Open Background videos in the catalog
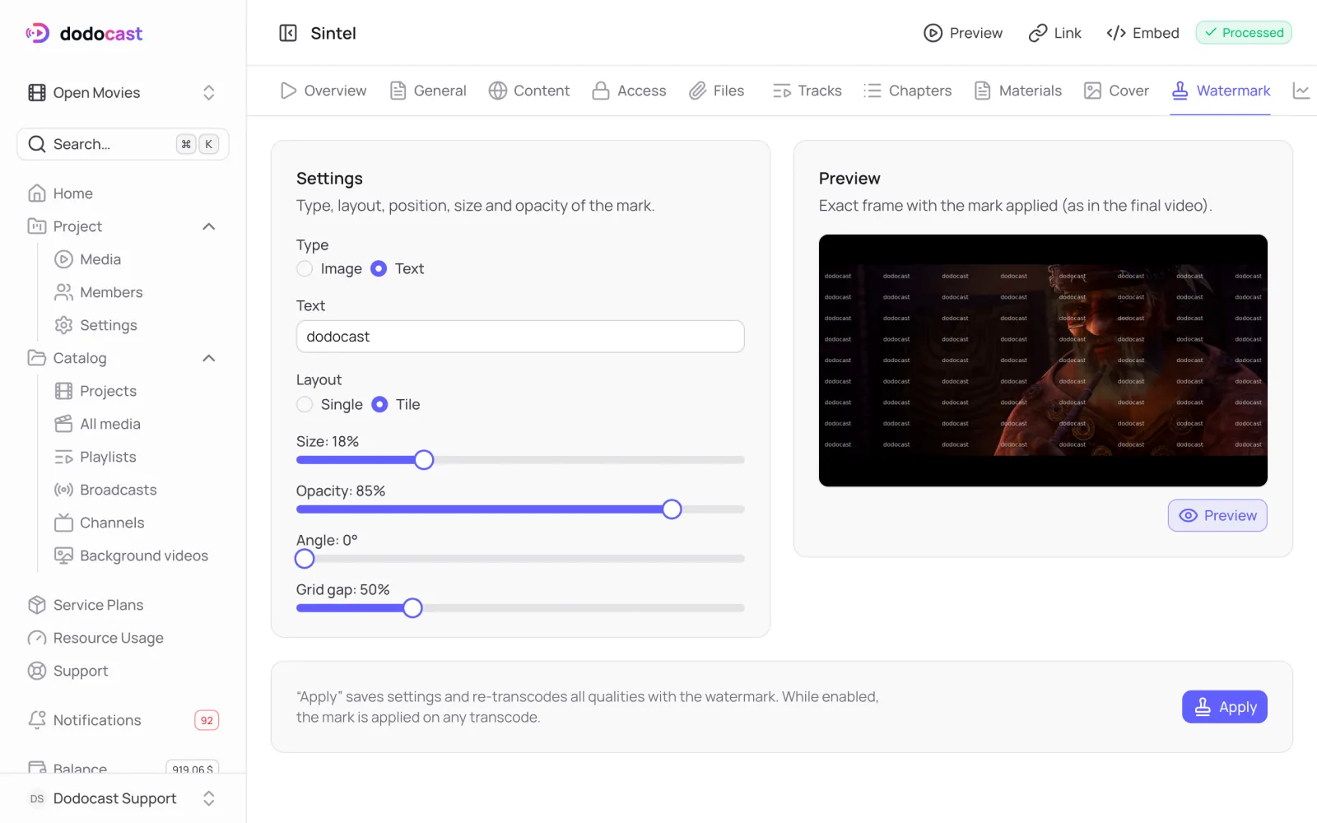 click(x=131, y=556)
